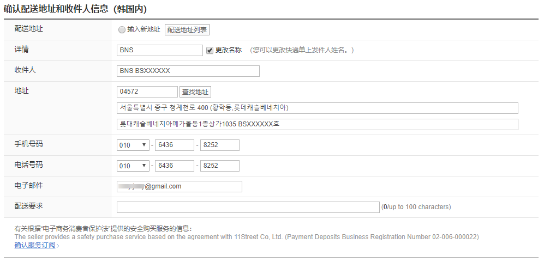The image size is (544, 268).
Task: Click the 详情 name field containing BNS
Action: click(160, 50)
